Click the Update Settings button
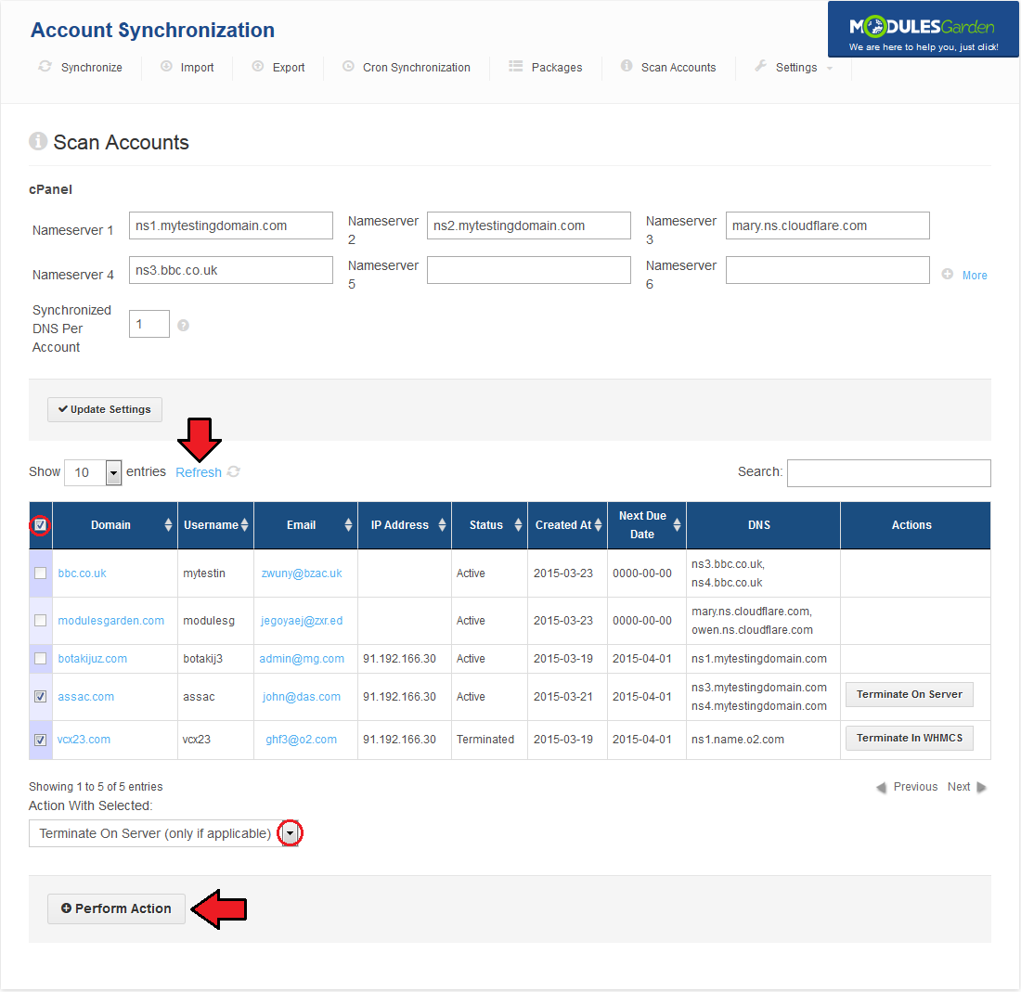The height and width of the screenshot is (992, 1021). (105, 409)
